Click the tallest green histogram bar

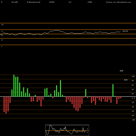tap(14, 86)
